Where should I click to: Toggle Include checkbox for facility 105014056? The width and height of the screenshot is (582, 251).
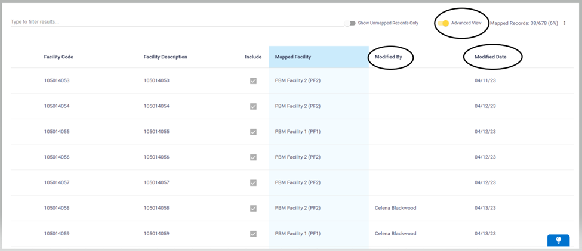click(x=253, y=157)
